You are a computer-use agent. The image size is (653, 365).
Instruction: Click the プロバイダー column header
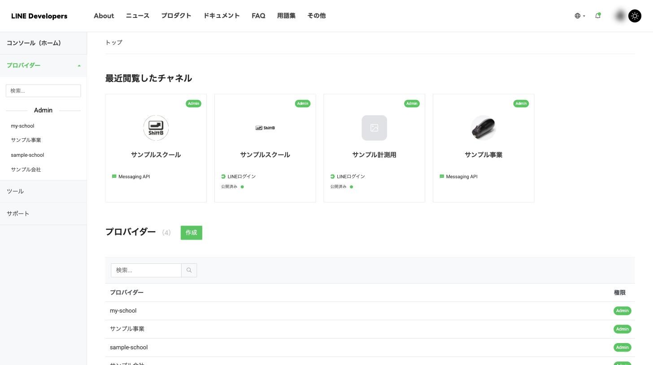coord(127,292)
